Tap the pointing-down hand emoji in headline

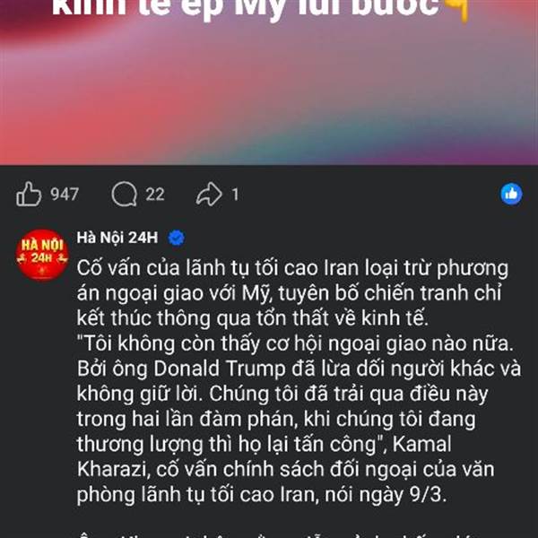coord(456,10)
